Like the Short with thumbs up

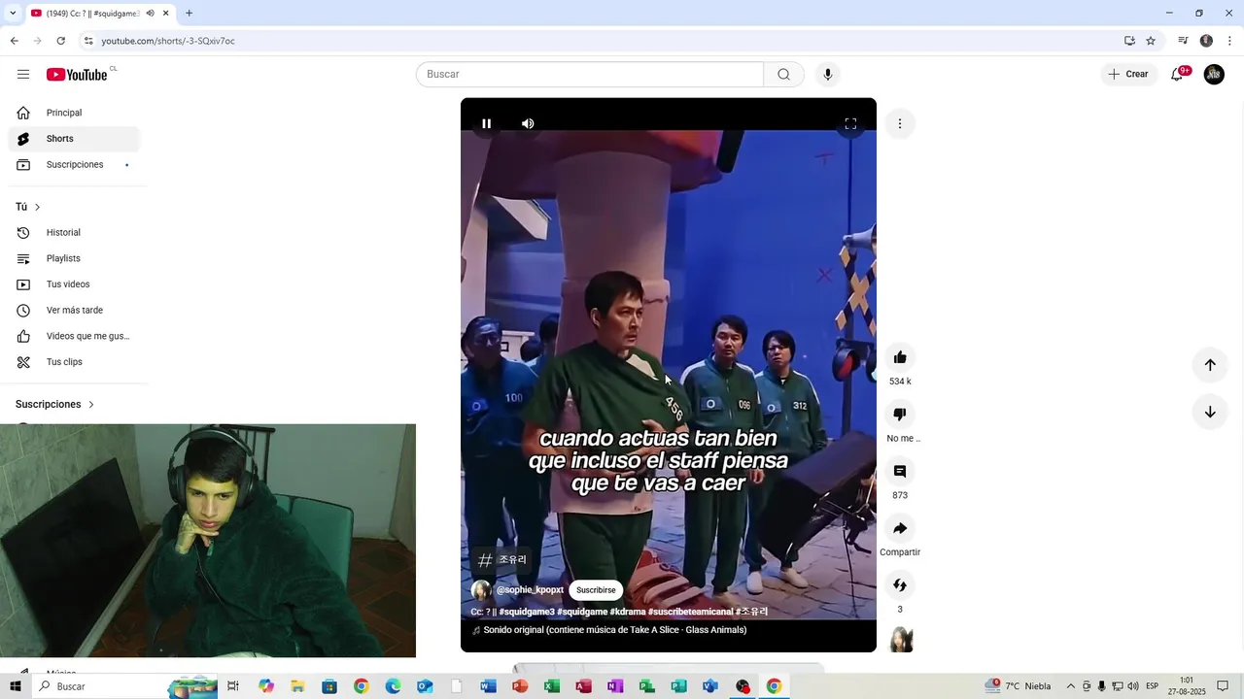900,357
